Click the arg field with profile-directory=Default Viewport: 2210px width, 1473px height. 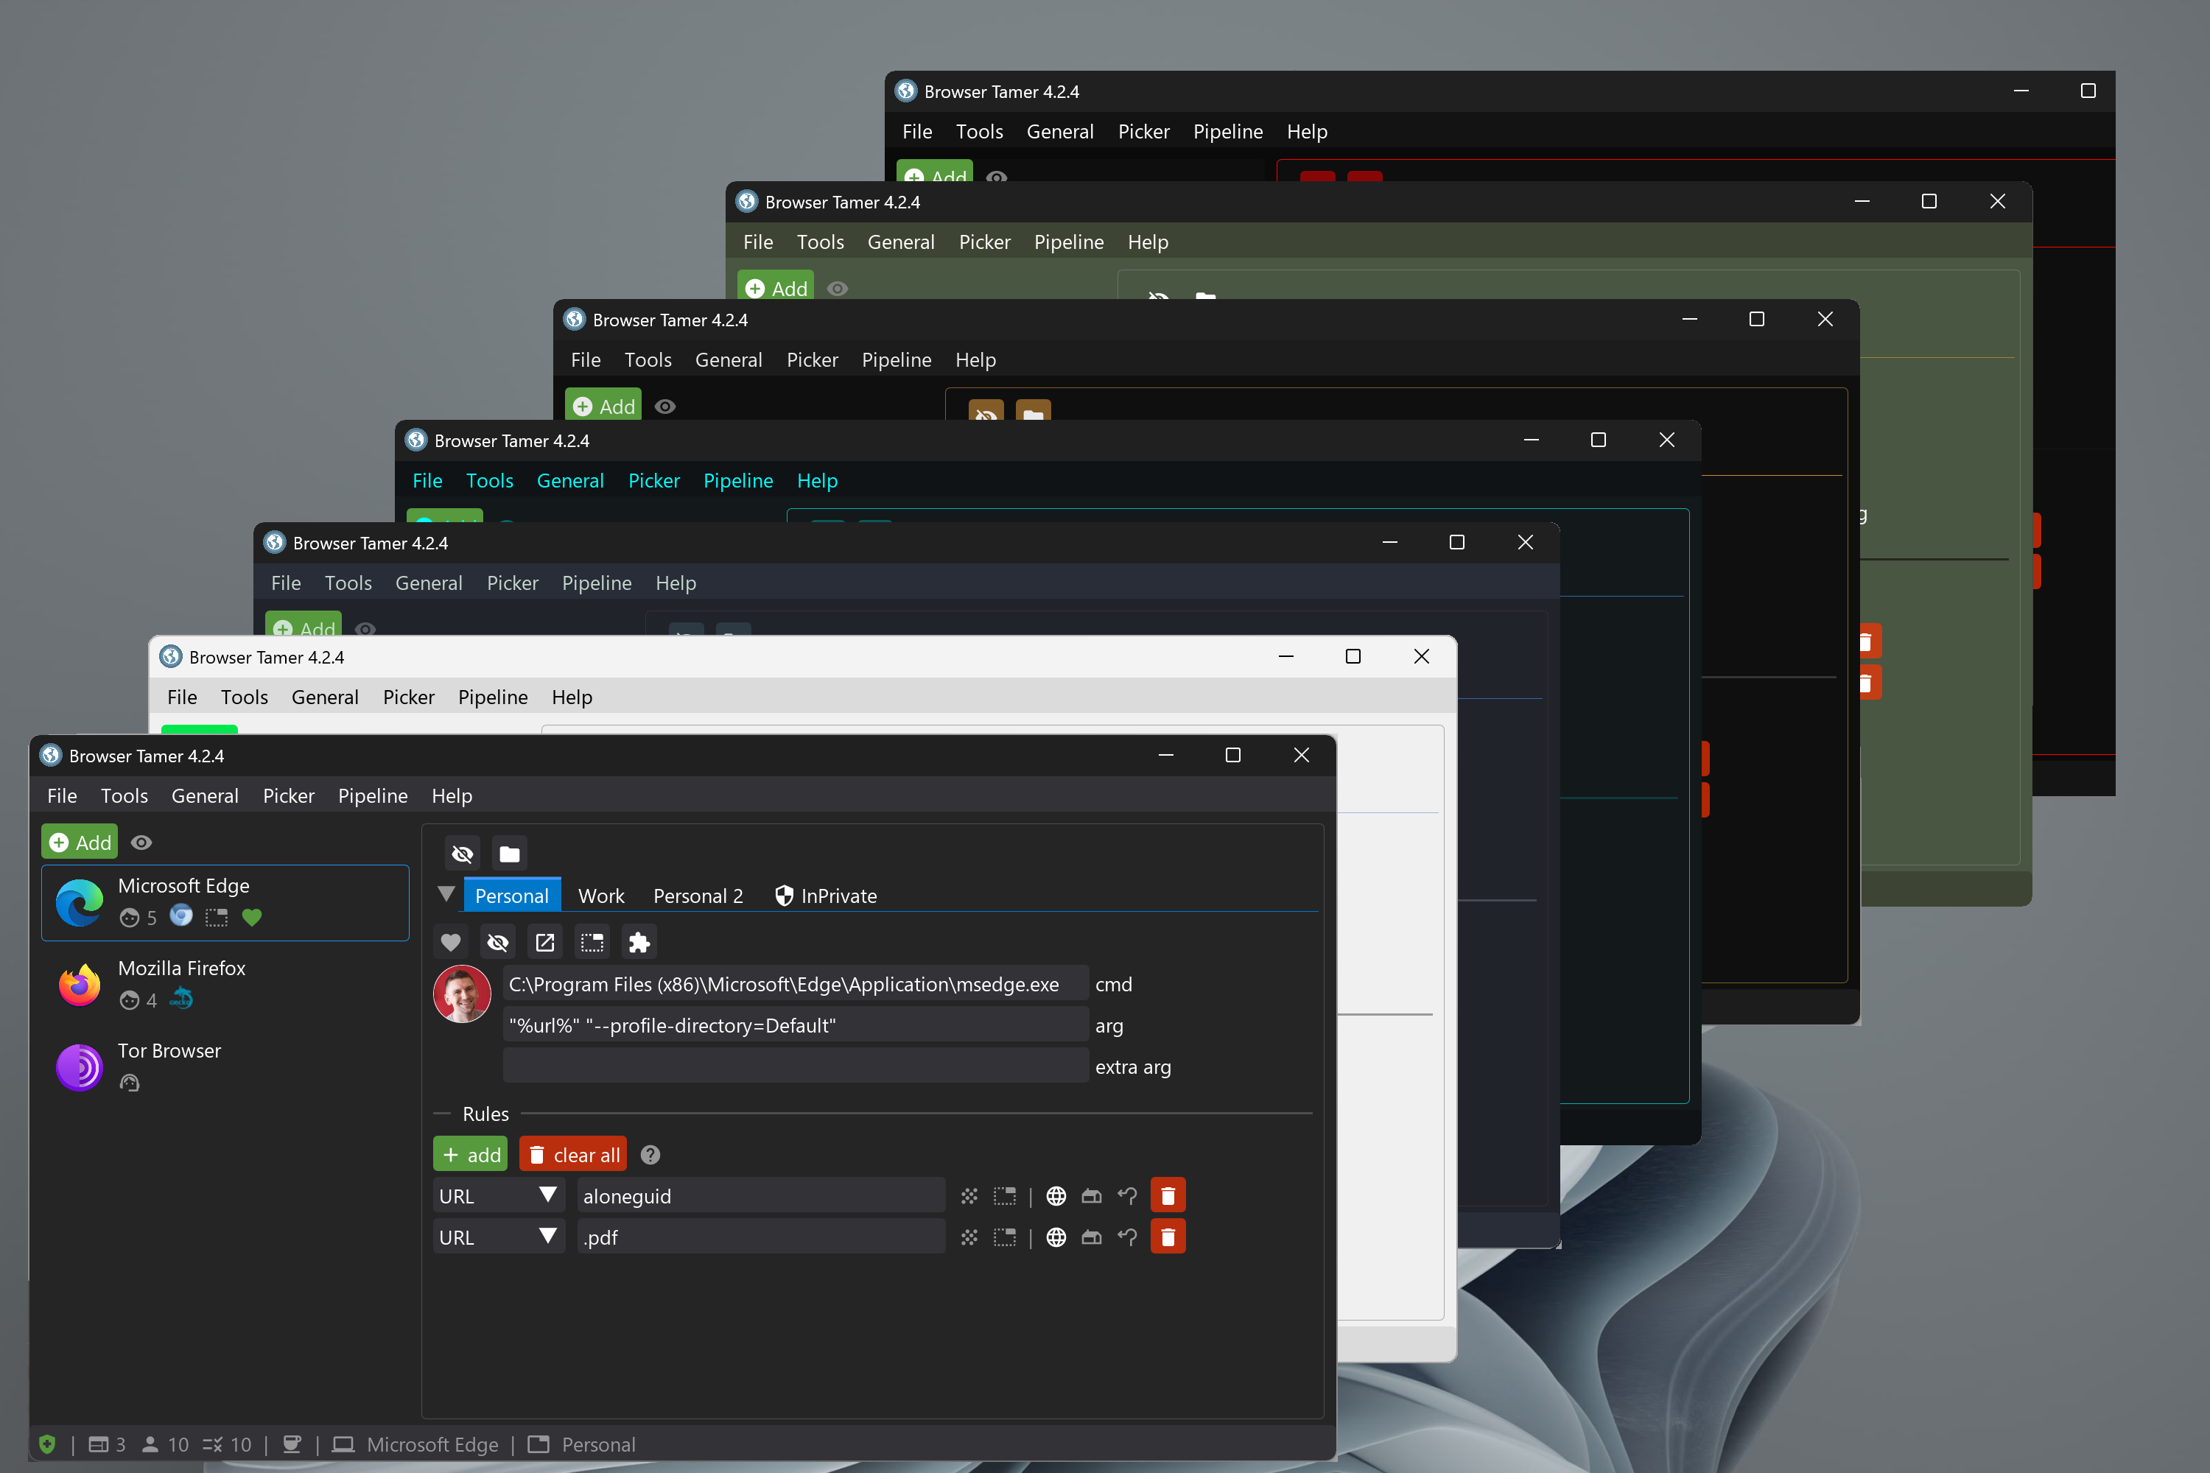pyautogui.click(x=796, y=1025)
